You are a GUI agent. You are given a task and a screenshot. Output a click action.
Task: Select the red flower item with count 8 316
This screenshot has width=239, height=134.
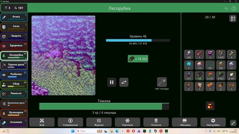pyautogui.click(x=210, y=76)
